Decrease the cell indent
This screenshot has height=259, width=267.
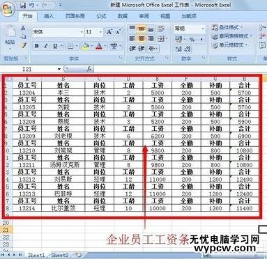[132, 49]
